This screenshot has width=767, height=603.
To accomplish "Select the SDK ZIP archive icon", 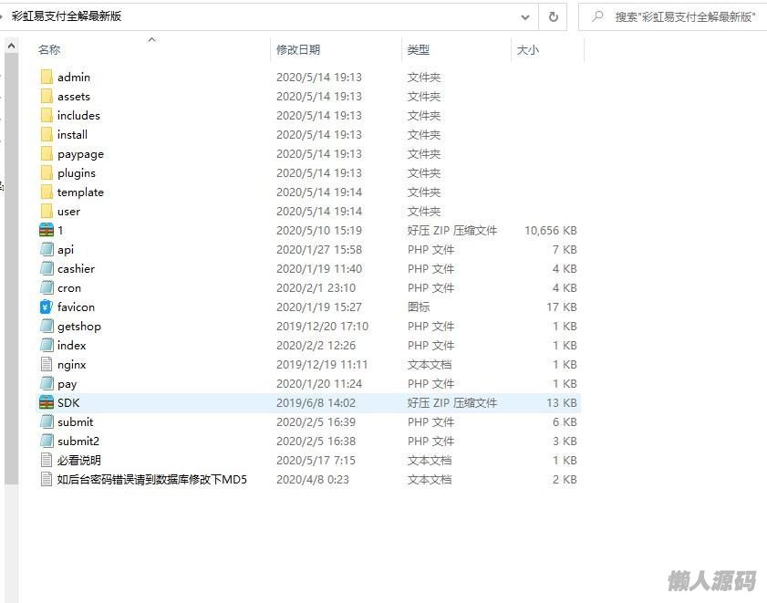I will pos(47,402).
